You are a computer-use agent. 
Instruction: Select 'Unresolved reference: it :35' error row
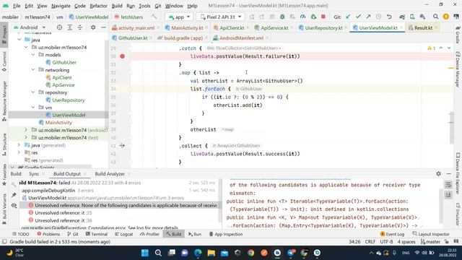pos(64,212)
